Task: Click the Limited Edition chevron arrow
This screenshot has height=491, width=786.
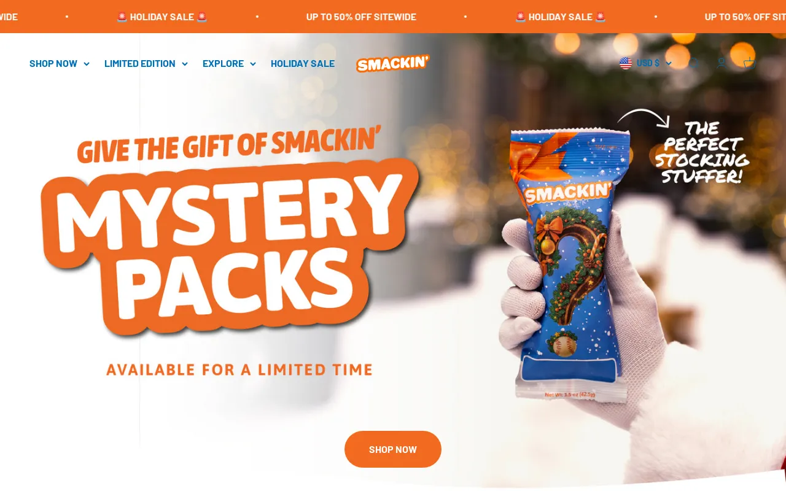Action: click(x=185, y=64)
